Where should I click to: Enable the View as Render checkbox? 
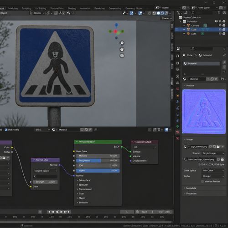click(202, 181)
